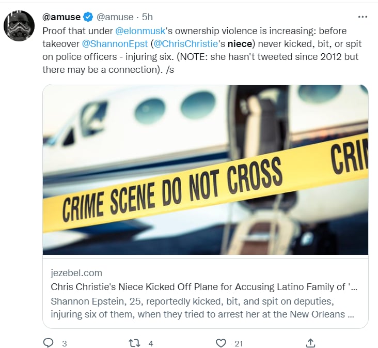
Task: Open the reply speech-bubble icon
Action: [48, 343]
